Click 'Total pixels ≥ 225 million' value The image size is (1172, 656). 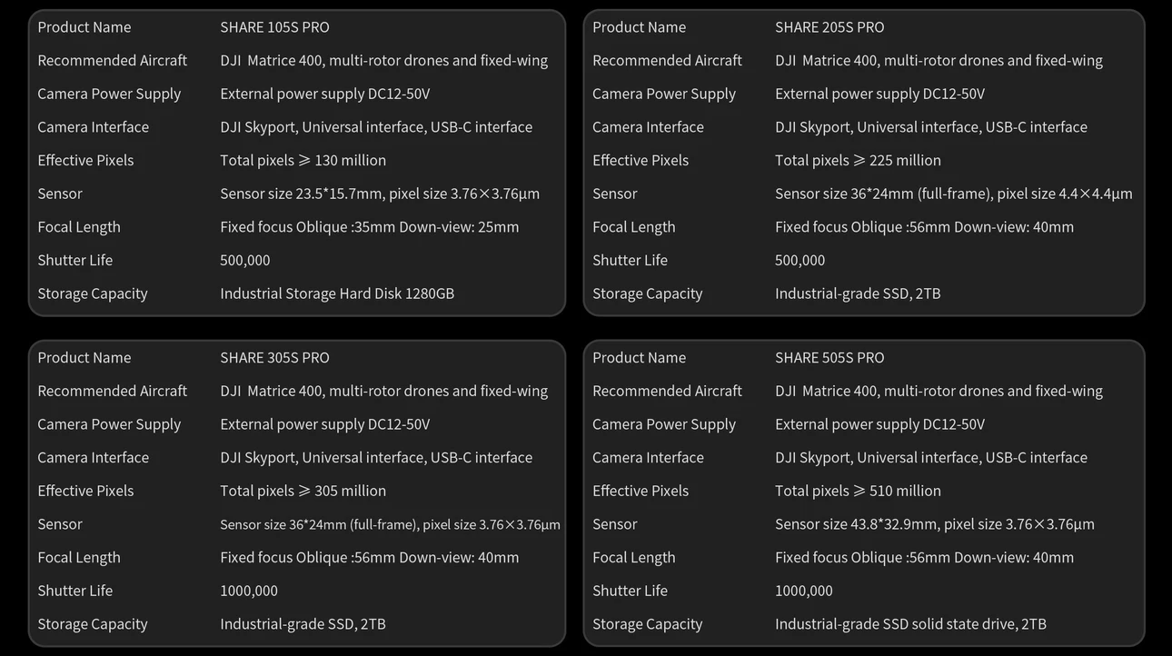tap(858, 161)
